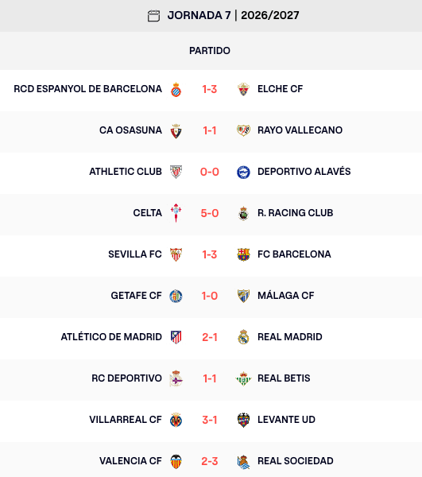Click the calendar icon beside Jornada 7
This screenshot has width=422, height=477.
[153, 16]
